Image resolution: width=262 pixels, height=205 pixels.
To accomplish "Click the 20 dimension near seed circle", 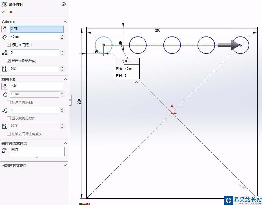I will tap(96, 51).
